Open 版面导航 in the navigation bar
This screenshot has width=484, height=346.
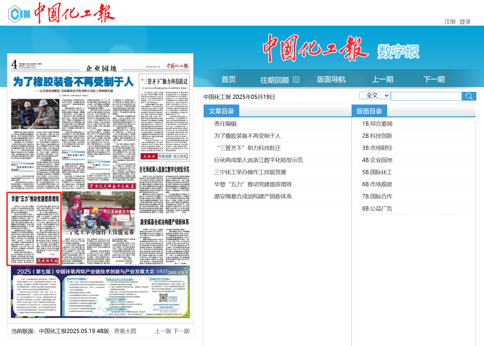pyautogui.click(x=331, y=79)
